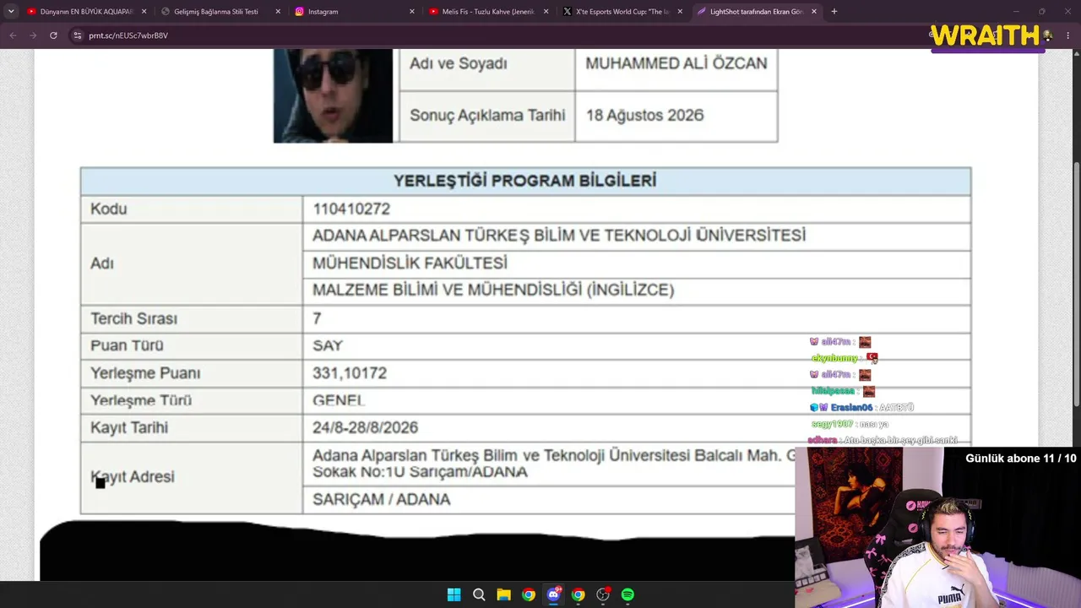1081x608 pixels.
Task: Open a new browser tab
Action: (x=834, y=12)
